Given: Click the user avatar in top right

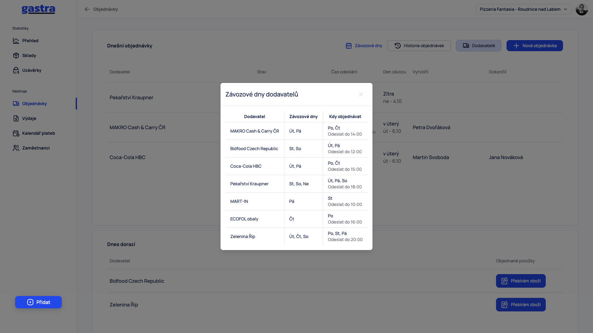Looking at the screenshot, I should click(x=582, y=9).
